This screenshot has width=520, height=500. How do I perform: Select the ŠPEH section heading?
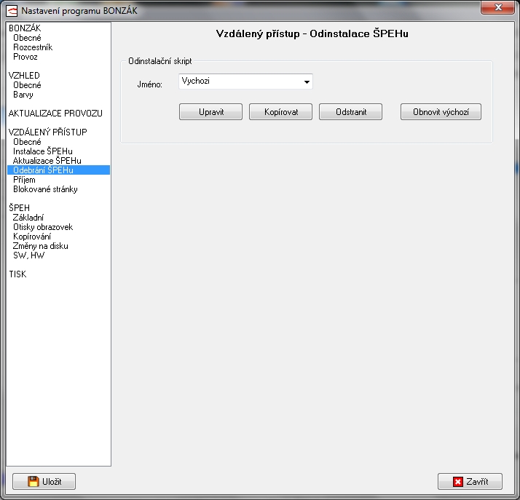tap(19, 207)
